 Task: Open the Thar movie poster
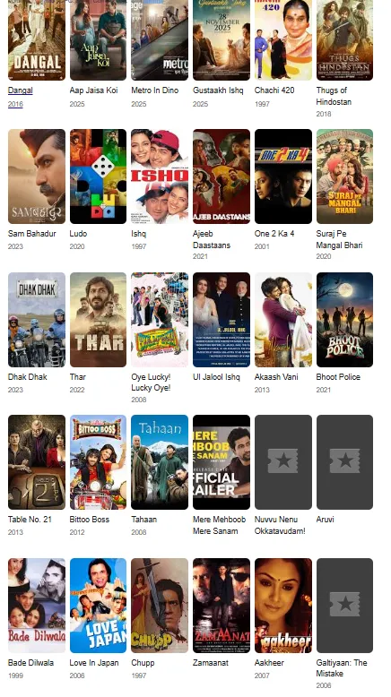[98, 320]
